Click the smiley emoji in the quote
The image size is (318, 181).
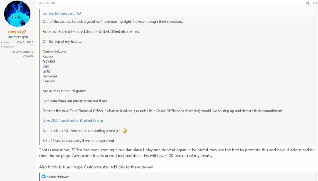pos(125,130)
